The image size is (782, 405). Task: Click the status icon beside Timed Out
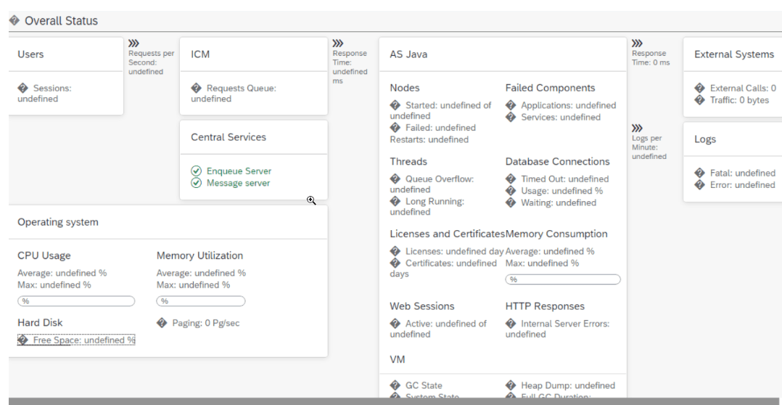[511, 179]
